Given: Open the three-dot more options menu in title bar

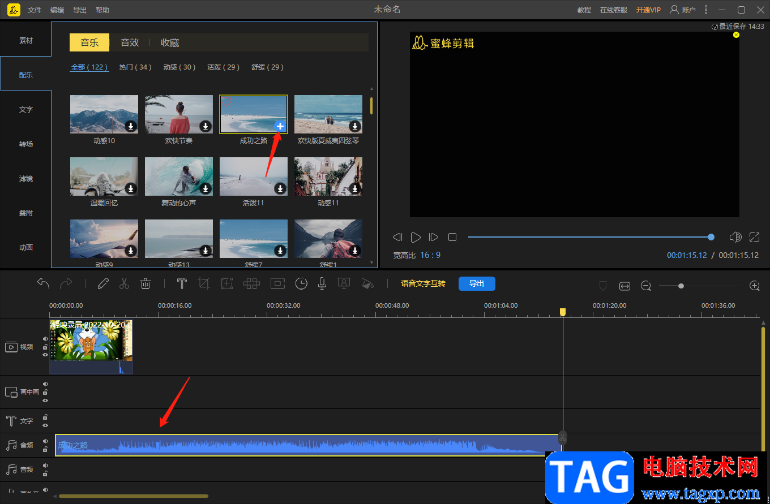Looking at the screenshot, I should point(705,10).
